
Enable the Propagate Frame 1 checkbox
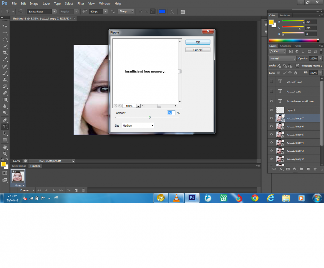(297, 66)
